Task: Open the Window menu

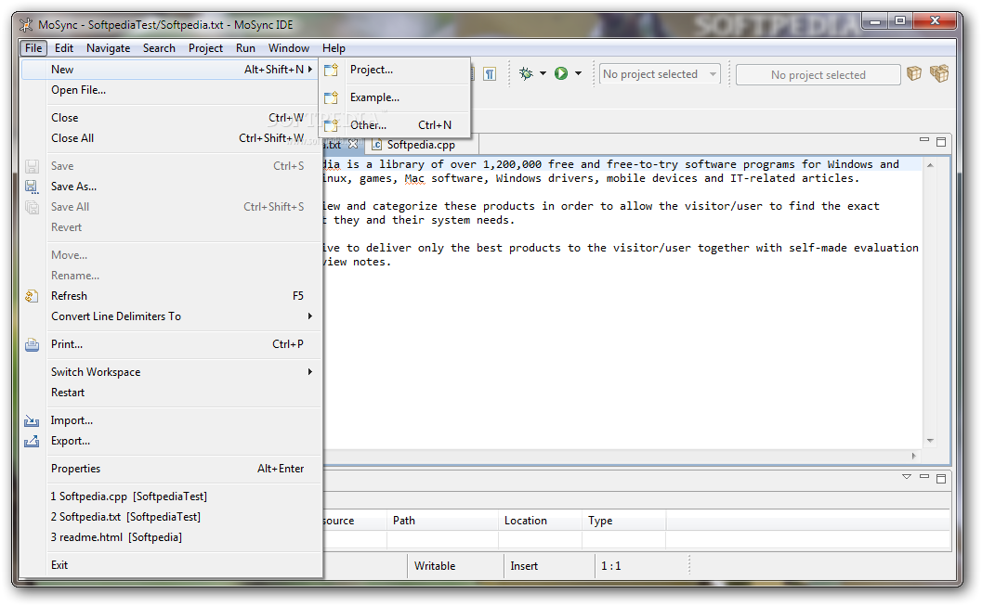Action: tap(289, 48)
